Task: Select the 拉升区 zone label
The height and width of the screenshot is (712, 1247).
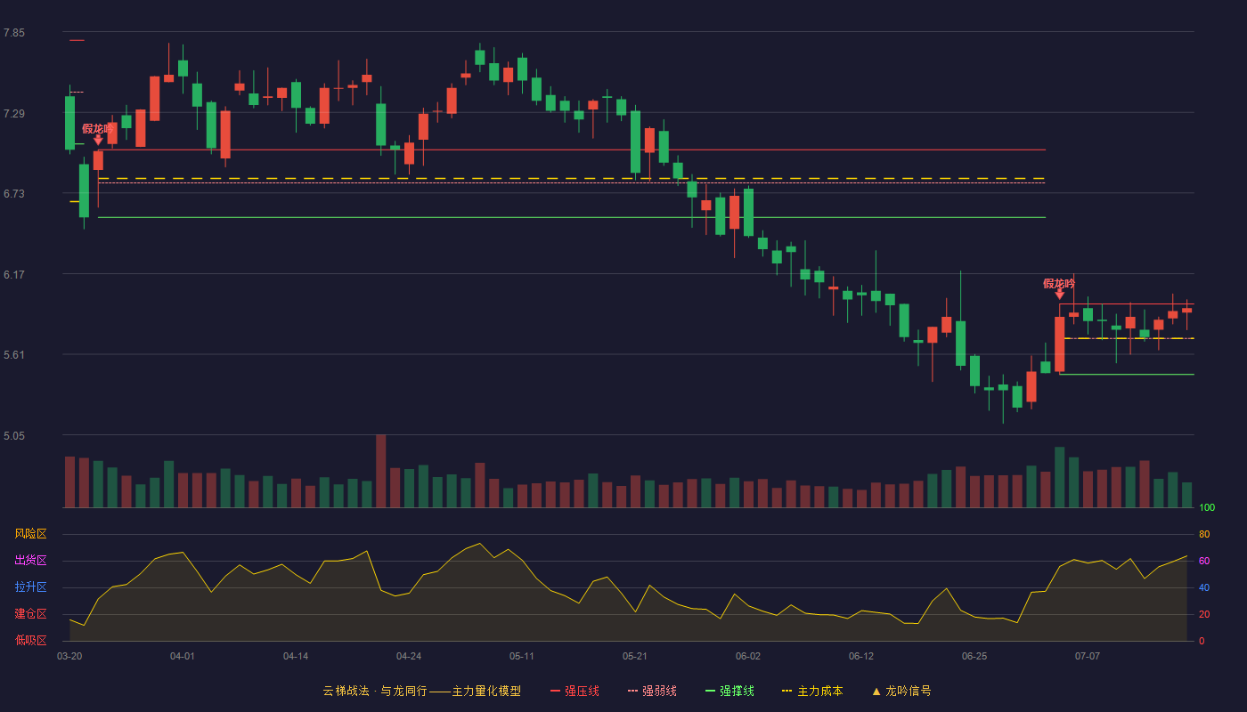Action: 30,587
